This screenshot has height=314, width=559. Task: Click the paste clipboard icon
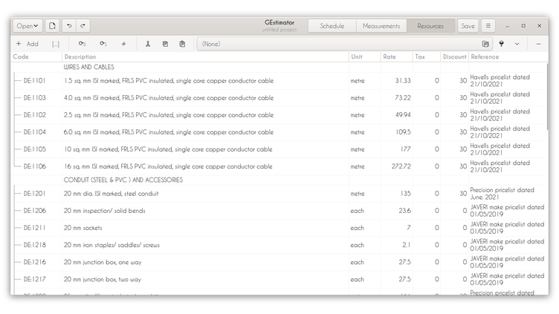tap(182, 44)
